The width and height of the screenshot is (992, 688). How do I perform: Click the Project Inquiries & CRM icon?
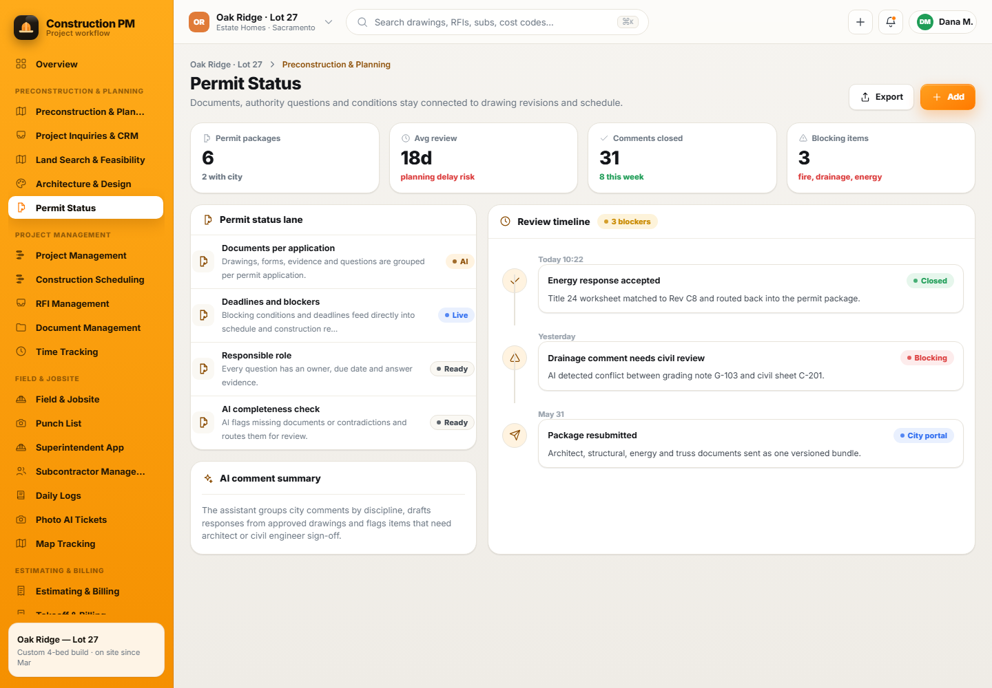coord(21,136)
